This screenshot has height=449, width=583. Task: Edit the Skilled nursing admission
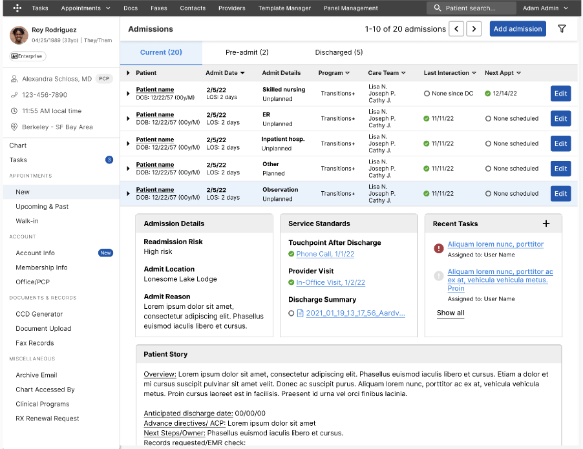point(560,94)
